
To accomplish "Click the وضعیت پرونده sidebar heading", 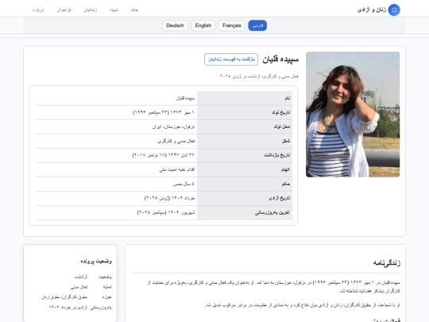I will (96, 262).
